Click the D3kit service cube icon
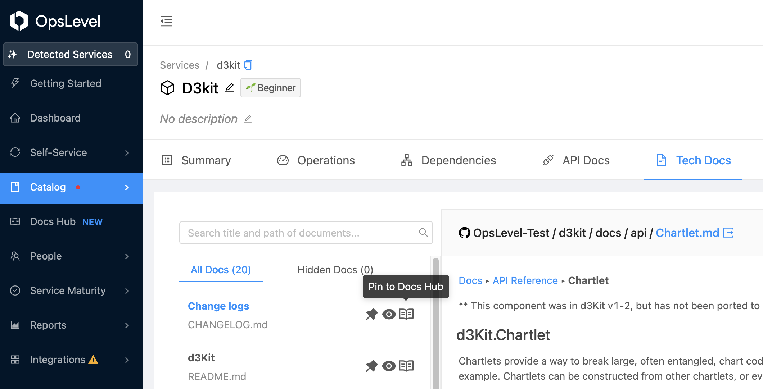Image resolution: width=763 pixels, height=389 pixels. coord(167,88)
